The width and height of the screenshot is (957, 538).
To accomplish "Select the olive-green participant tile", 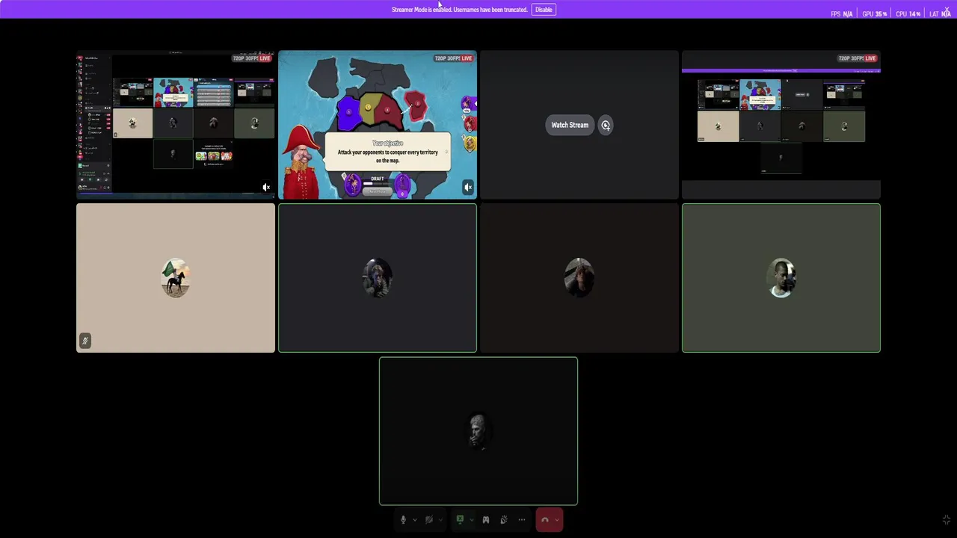I will pos(781,278).
